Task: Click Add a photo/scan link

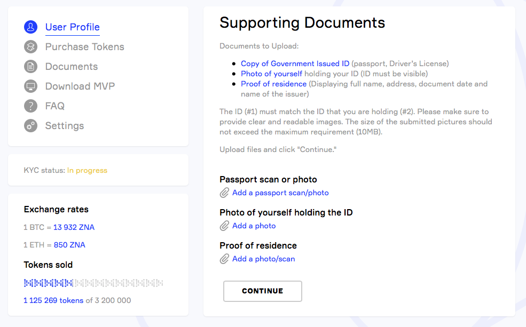Action: [x=264, y=259]
